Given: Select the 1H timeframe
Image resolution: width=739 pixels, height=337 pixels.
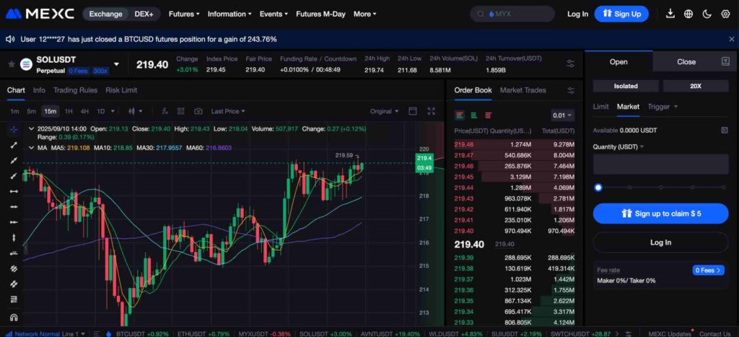Looking at the screenshot, I should pos(69,111).
